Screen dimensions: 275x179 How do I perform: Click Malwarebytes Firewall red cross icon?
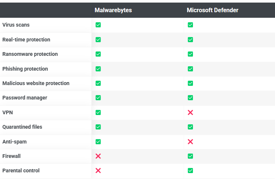pos(98,156)
